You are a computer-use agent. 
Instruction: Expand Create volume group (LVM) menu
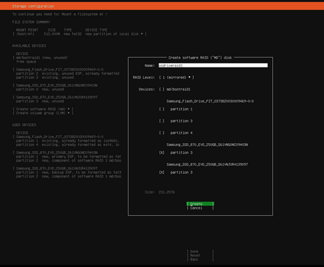pyautogui.click(x=43, y=113)
